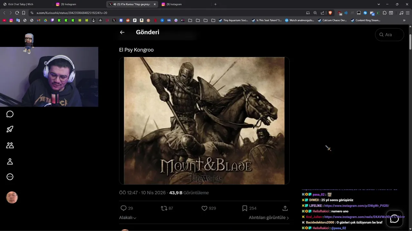Click the share page icon in address bar
This screenshot has width=412, height=231.
(x=323, y=13)
